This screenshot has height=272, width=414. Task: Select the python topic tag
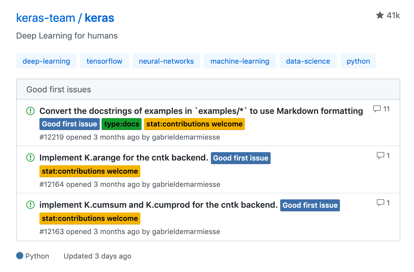tap(358, 61)
